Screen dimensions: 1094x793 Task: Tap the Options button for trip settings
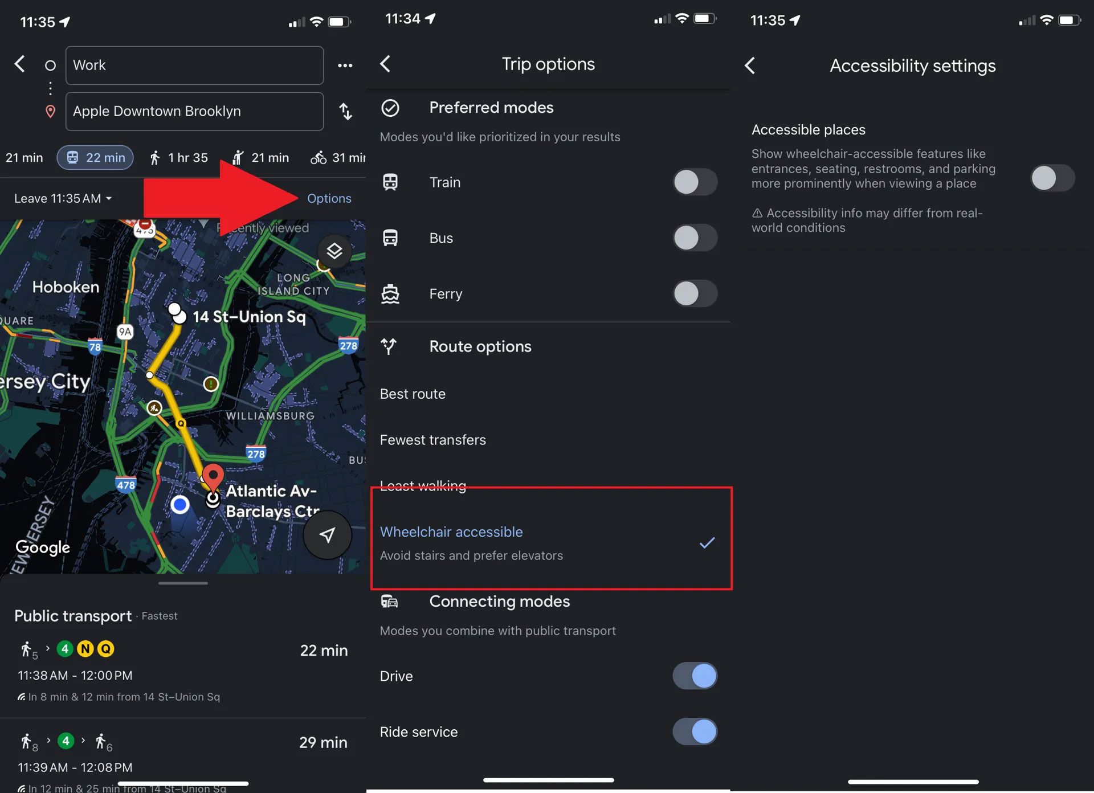click(x=329, y=198)
